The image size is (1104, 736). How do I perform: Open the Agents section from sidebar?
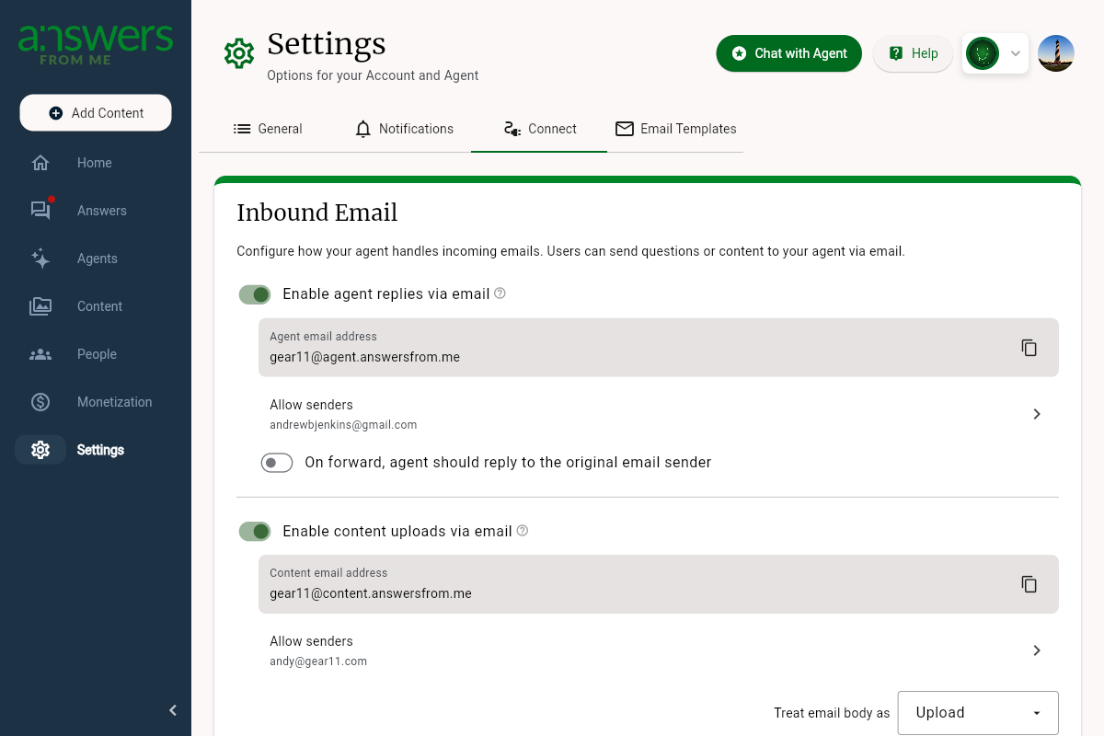[97, 258]
